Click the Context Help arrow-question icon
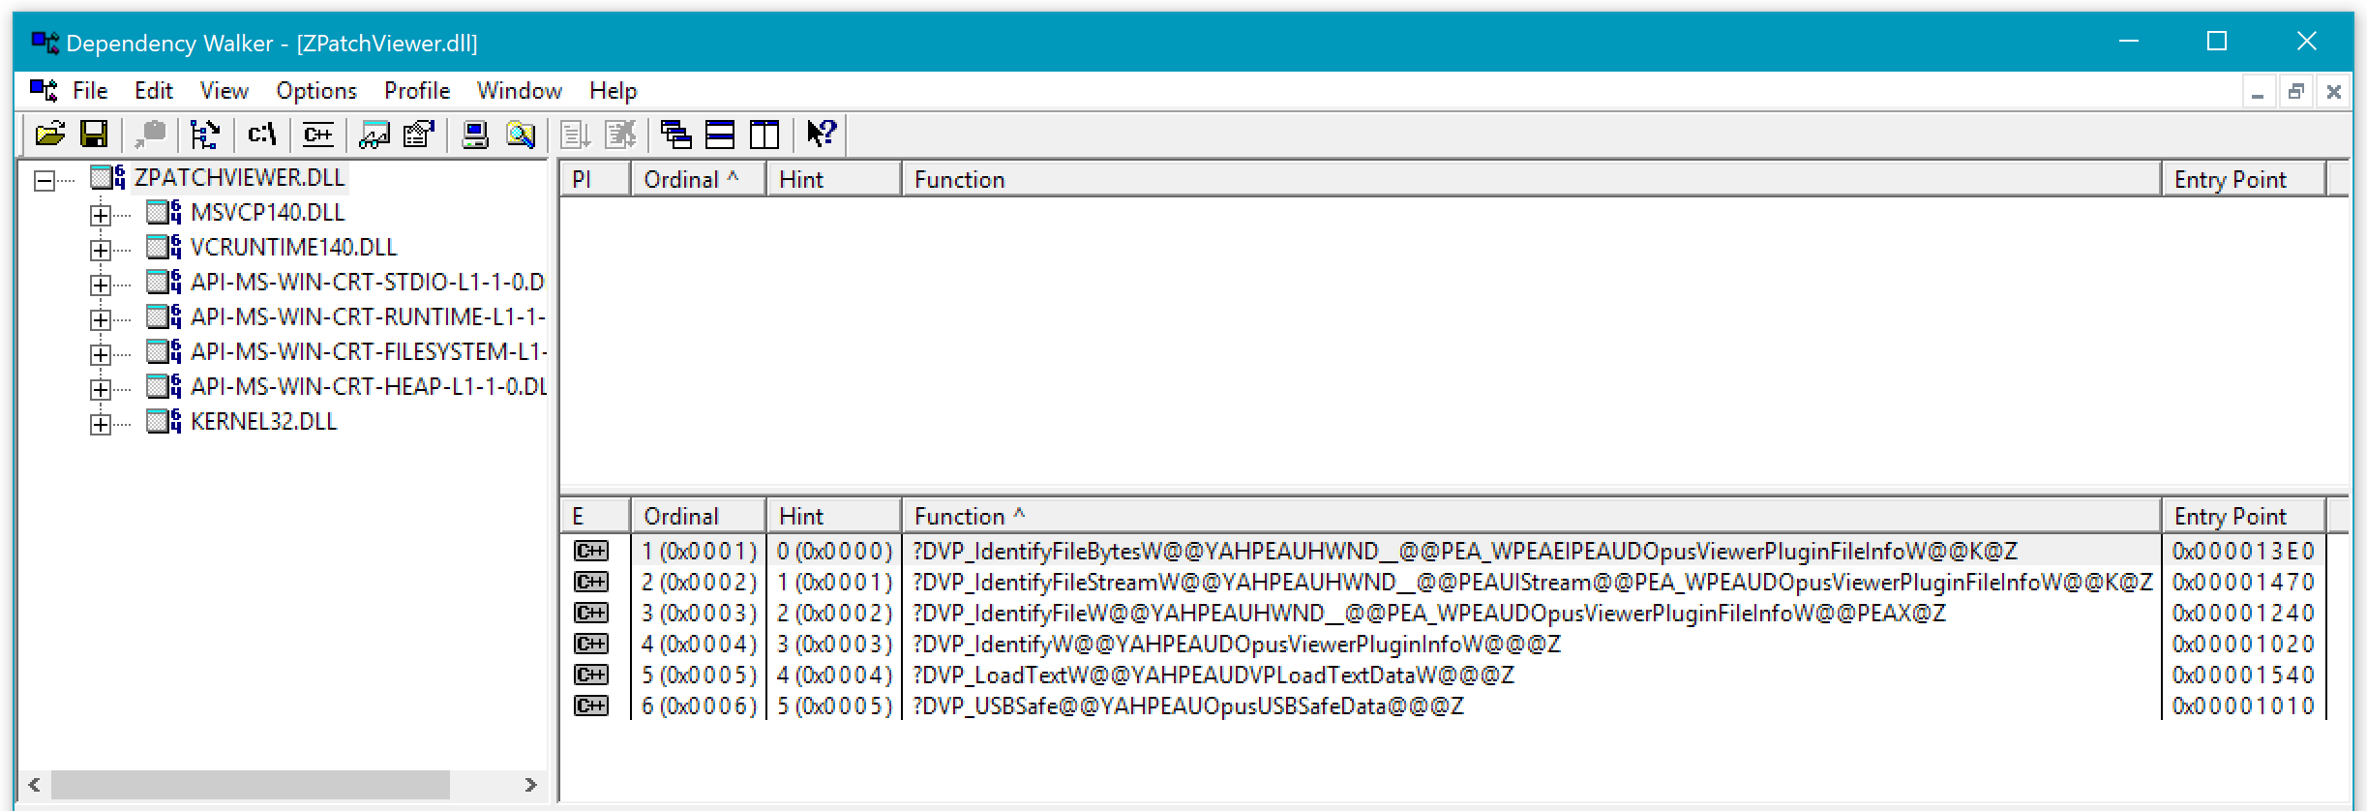This screenshot has height=811, width=2367. tap(821, 134)
